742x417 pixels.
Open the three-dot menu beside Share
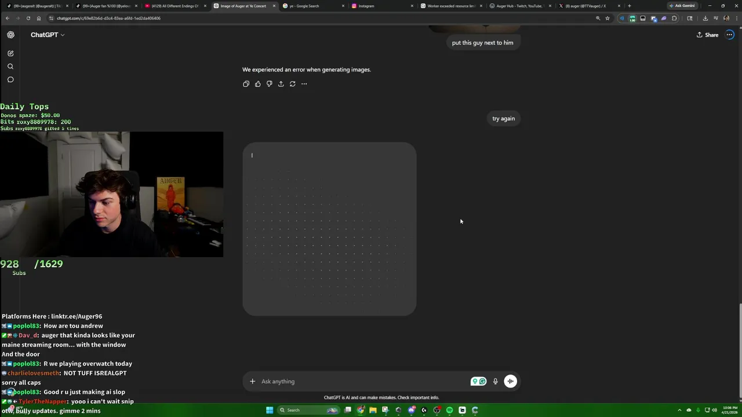pyautogui.click(x=730, y=35)
